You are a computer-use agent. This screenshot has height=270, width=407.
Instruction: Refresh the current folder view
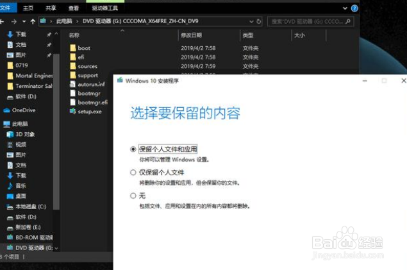tap(259, 22)
